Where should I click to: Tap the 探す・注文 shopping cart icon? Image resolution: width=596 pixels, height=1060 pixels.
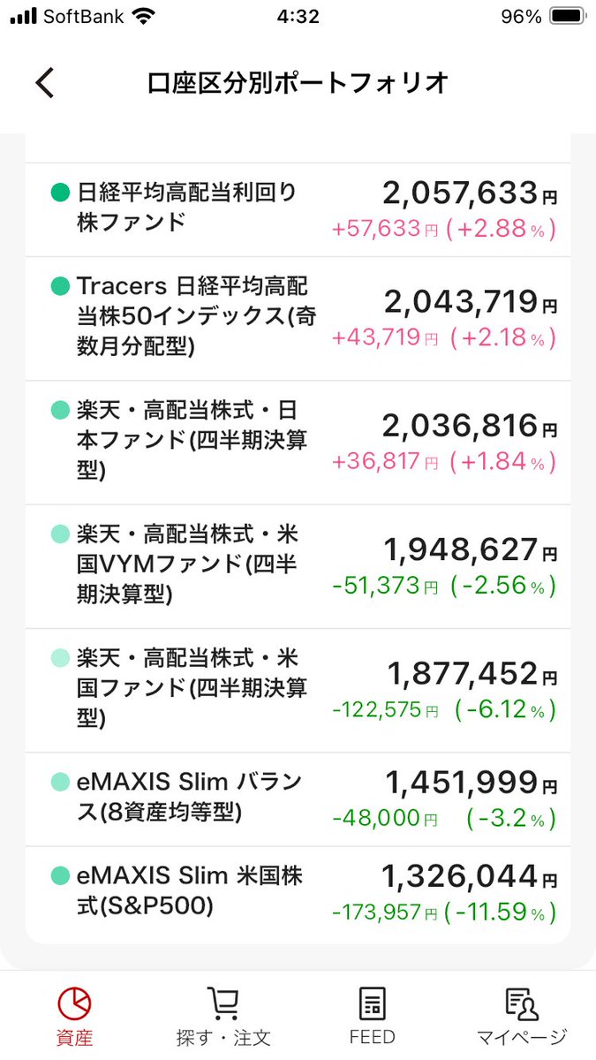click(223, 1004)
